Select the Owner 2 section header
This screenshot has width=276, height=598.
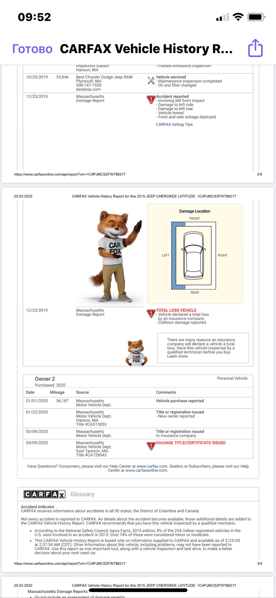tap(45, 379)
